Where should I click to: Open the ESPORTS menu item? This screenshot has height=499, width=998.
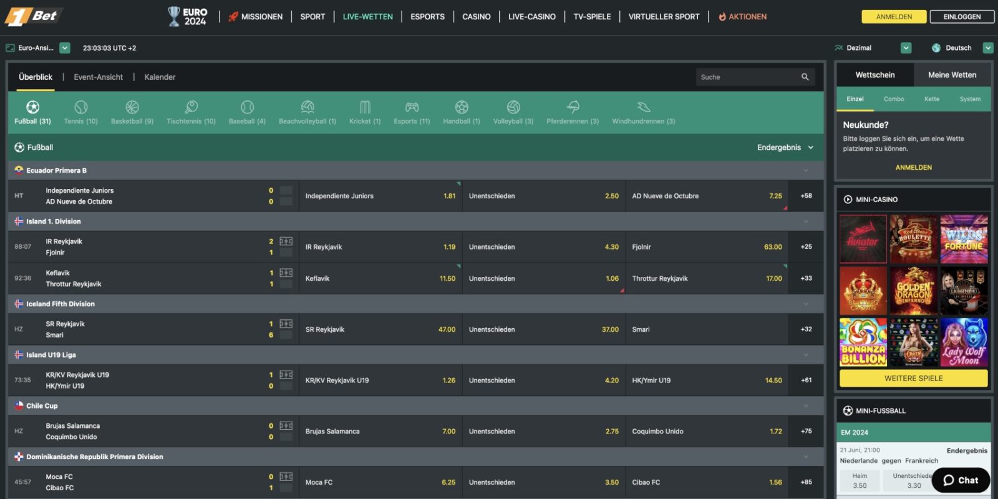click(427, 17)
